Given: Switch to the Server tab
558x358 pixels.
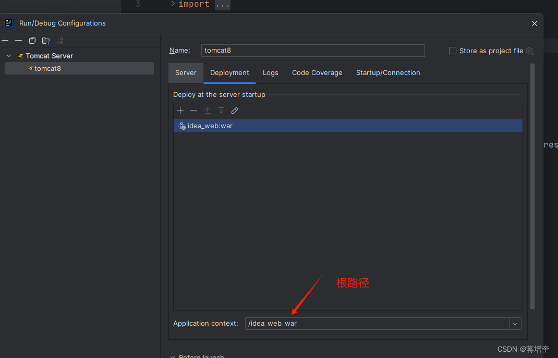Looking at the screenshot, I should pos(186,73).
